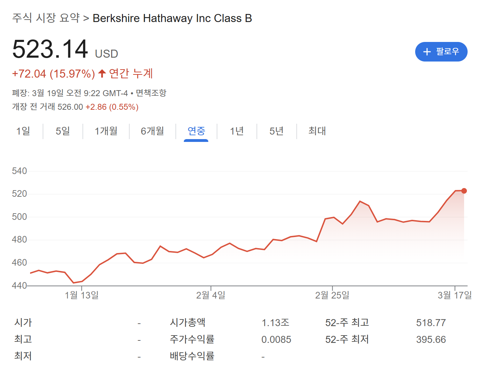Open the 주식 시장 요약 breadcrumb link
The width and height of the screenshot is (498, 367).
[x=46, y=18]
